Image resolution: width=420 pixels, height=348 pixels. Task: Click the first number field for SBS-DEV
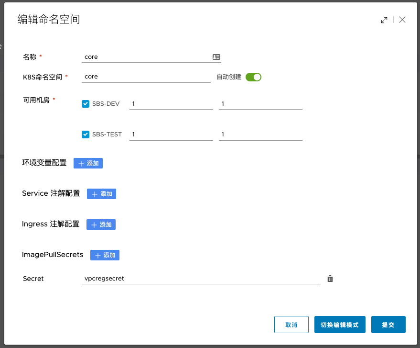(171, 104)
